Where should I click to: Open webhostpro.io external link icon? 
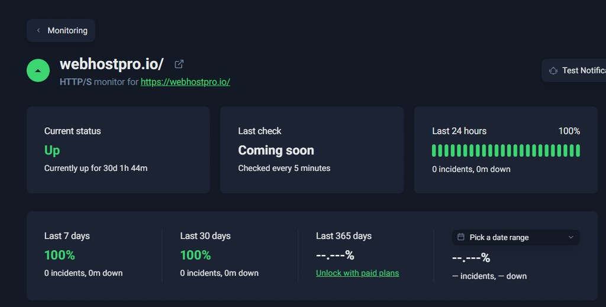point(179,64)
